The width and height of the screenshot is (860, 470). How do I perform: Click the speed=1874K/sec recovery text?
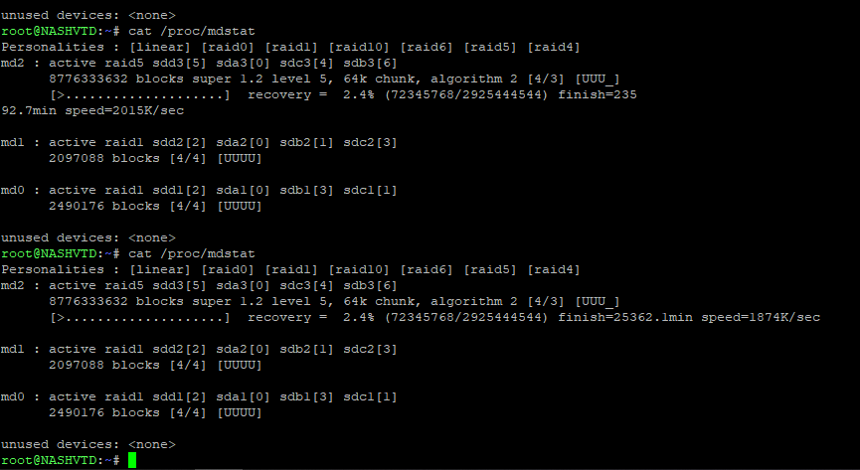pos(761,318)
